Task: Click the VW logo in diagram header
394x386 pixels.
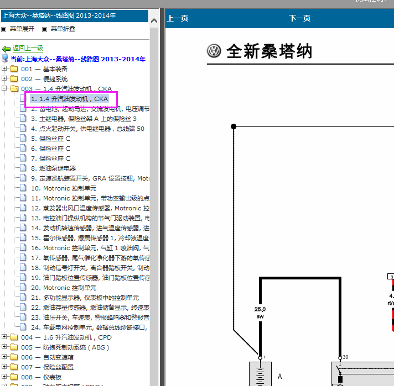Action: [x=214, y=51]
